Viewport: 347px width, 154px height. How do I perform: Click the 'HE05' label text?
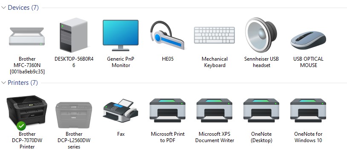click(168, 59)
